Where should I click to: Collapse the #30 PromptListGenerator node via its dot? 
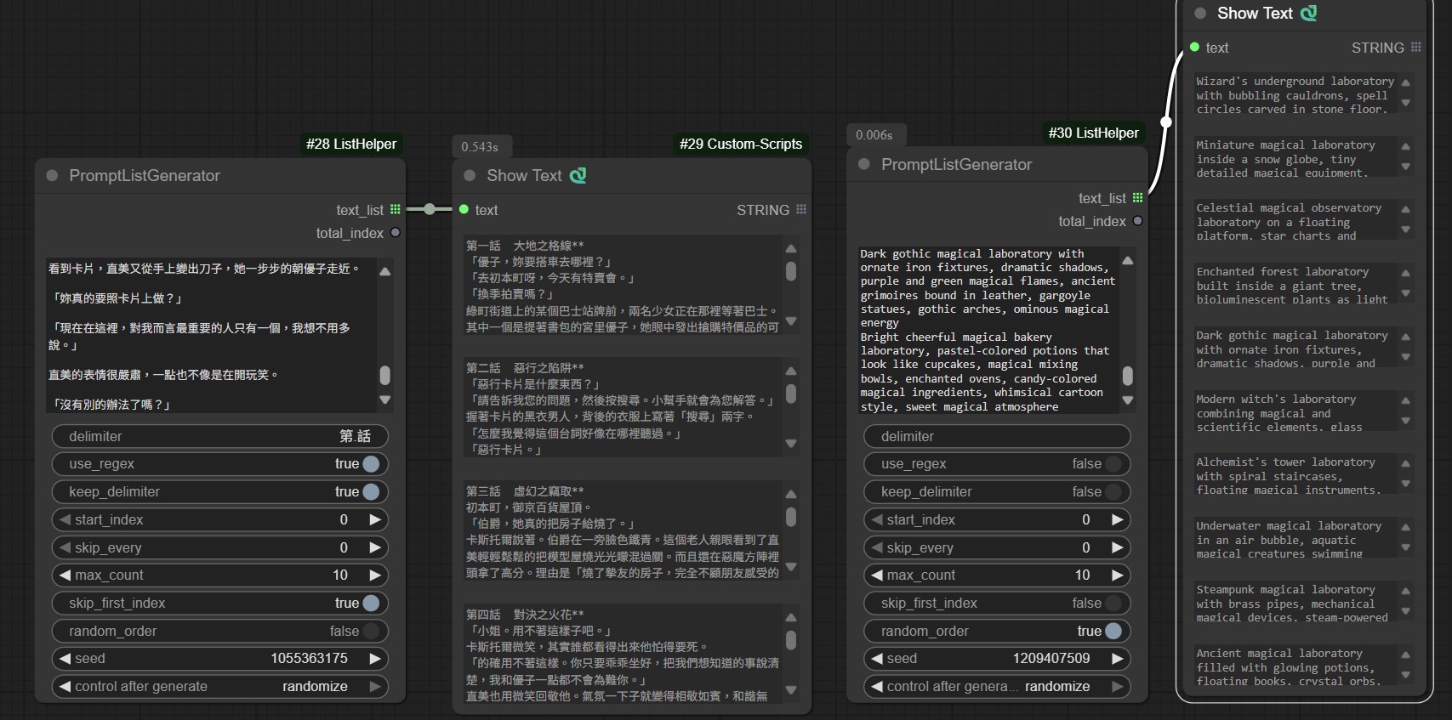(x=864, y=164)
